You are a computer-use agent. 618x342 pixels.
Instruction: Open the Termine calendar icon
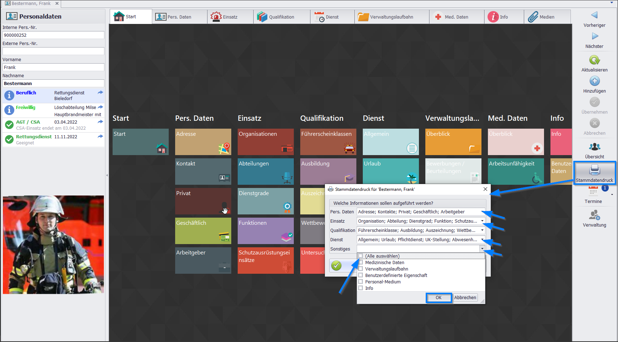pyautogui.click(x=593, y=191)
